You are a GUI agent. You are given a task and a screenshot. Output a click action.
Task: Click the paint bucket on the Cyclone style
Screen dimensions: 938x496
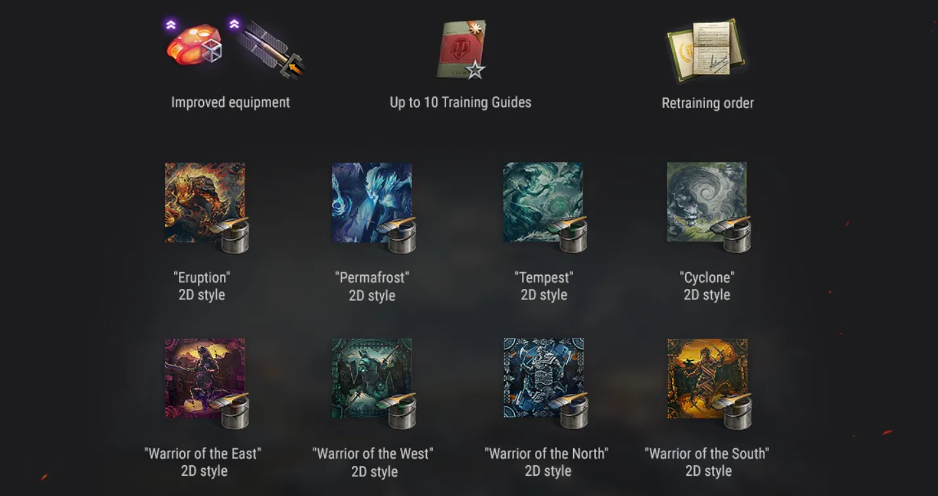(x=736, y=234)
